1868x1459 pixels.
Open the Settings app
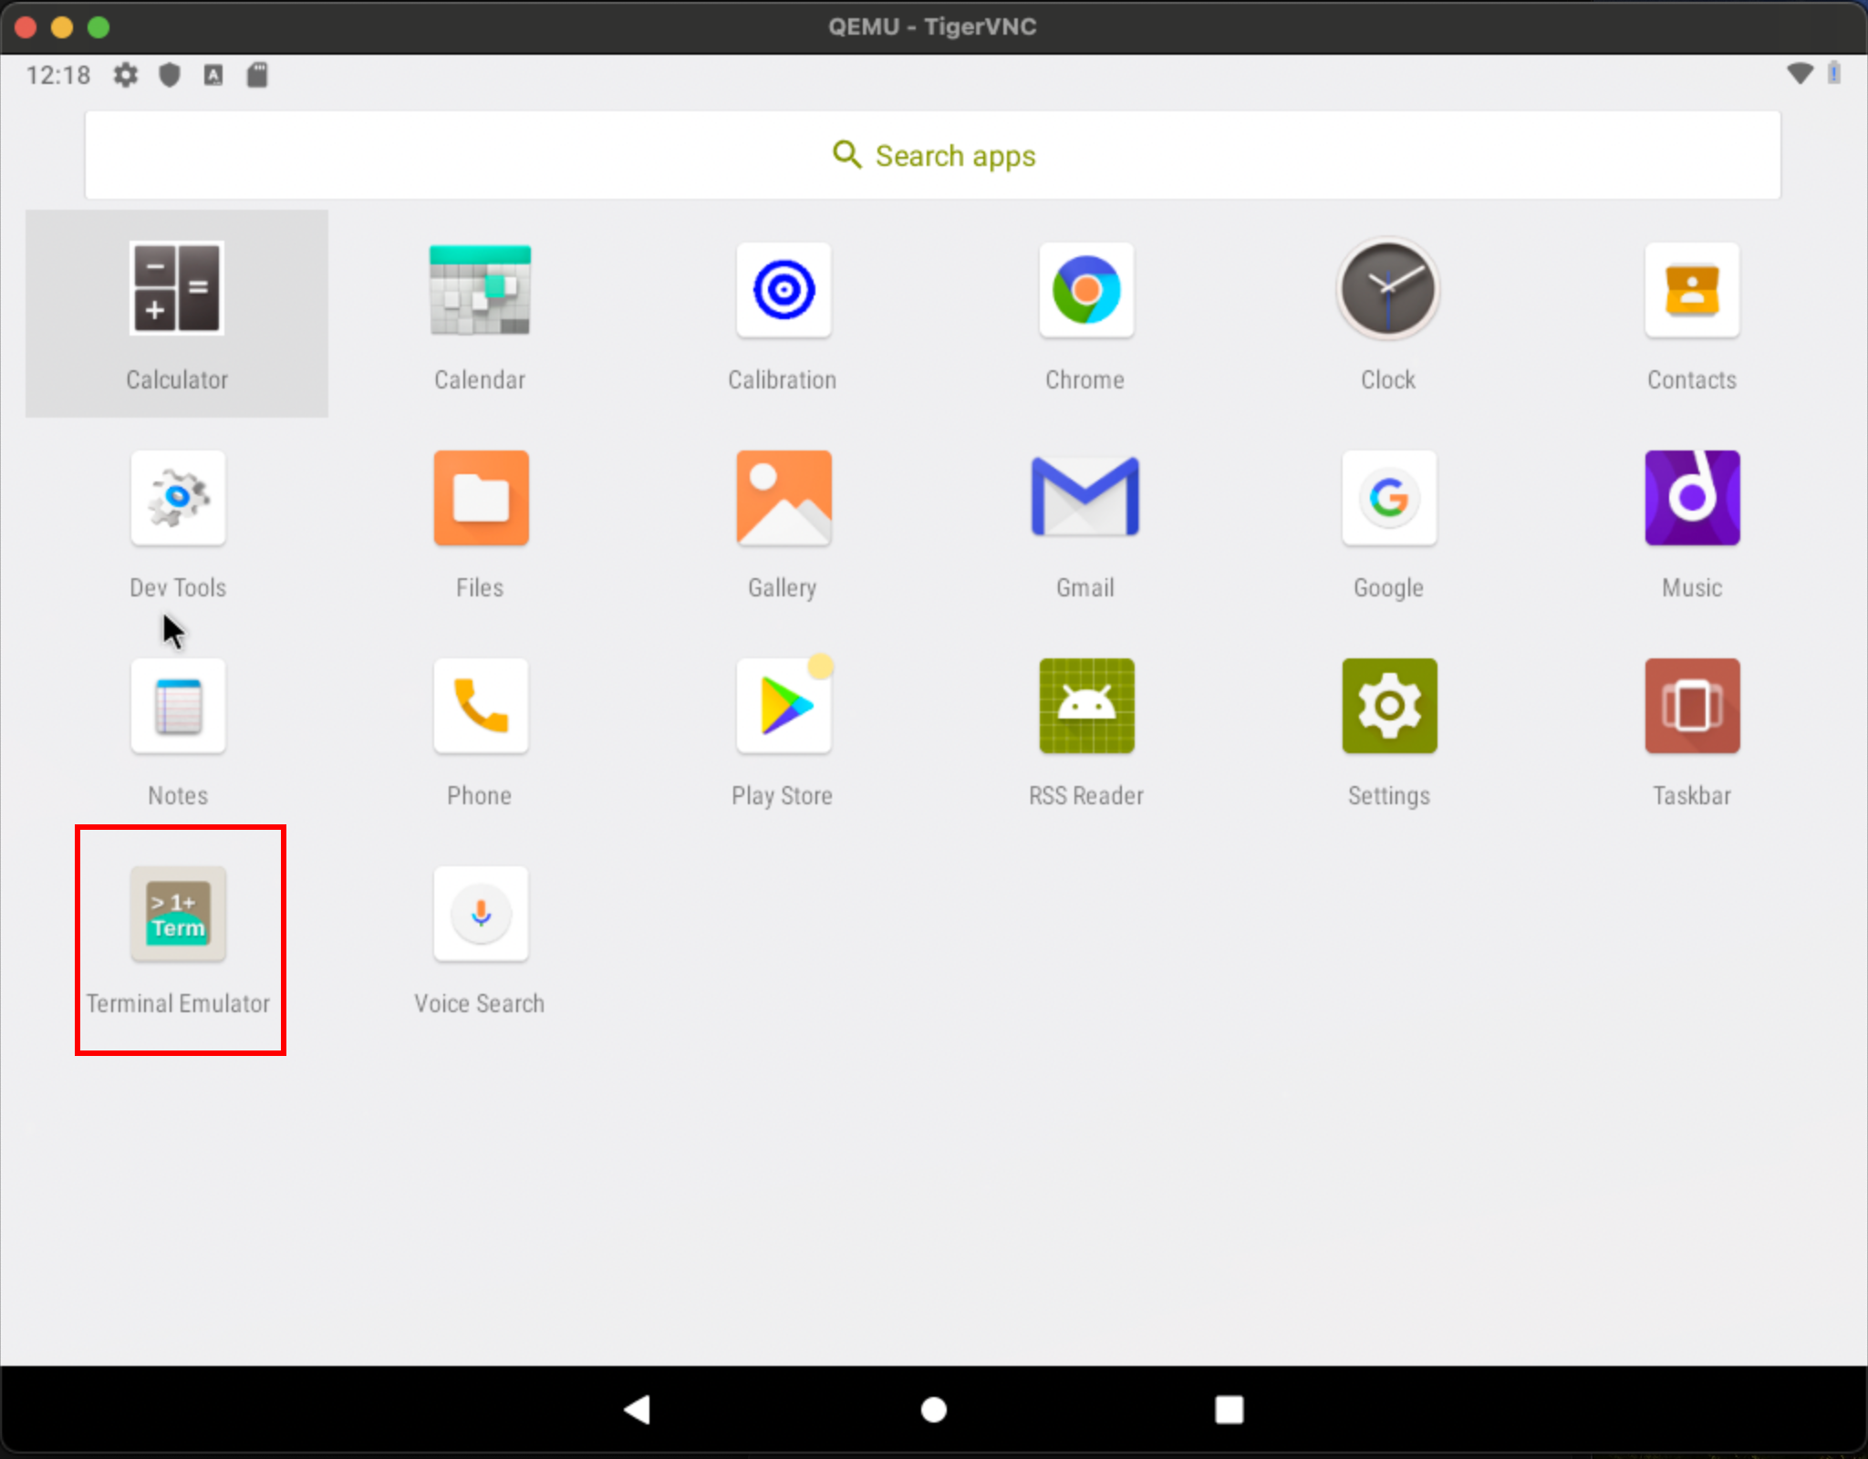point(1389,706)
